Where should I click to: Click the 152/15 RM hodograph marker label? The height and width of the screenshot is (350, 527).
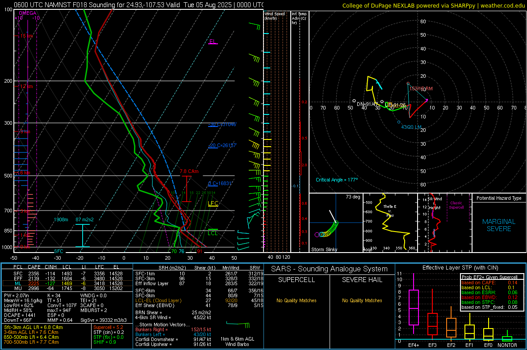pos(421,89)
